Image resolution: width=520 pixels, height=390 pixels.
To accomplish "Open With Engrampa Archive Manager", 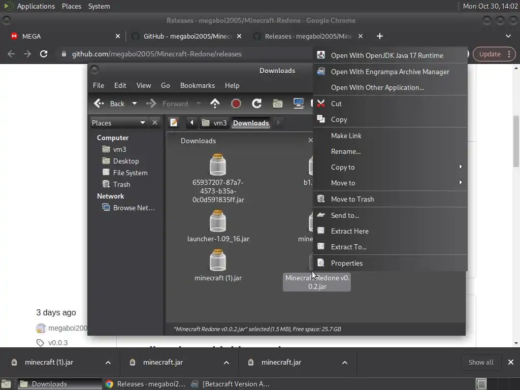I will [x=390, y=72].
